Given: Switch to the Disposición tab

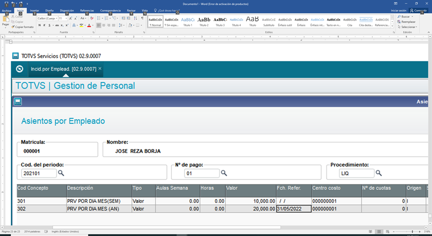Looking at the screenshot, I should (x=67, y=10).
